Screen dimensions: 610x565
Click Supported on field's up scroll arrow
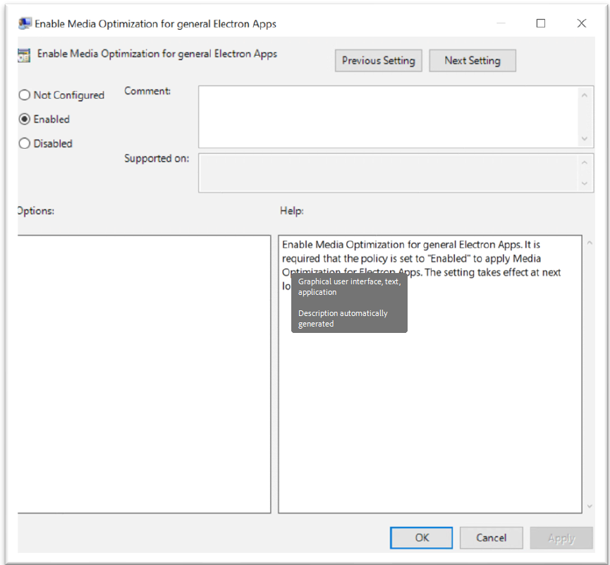pyautogui.click(x=584, y=162)
